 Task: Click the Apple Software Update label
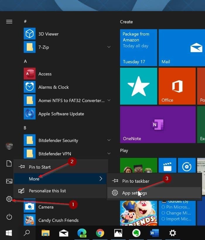[61, 114]
